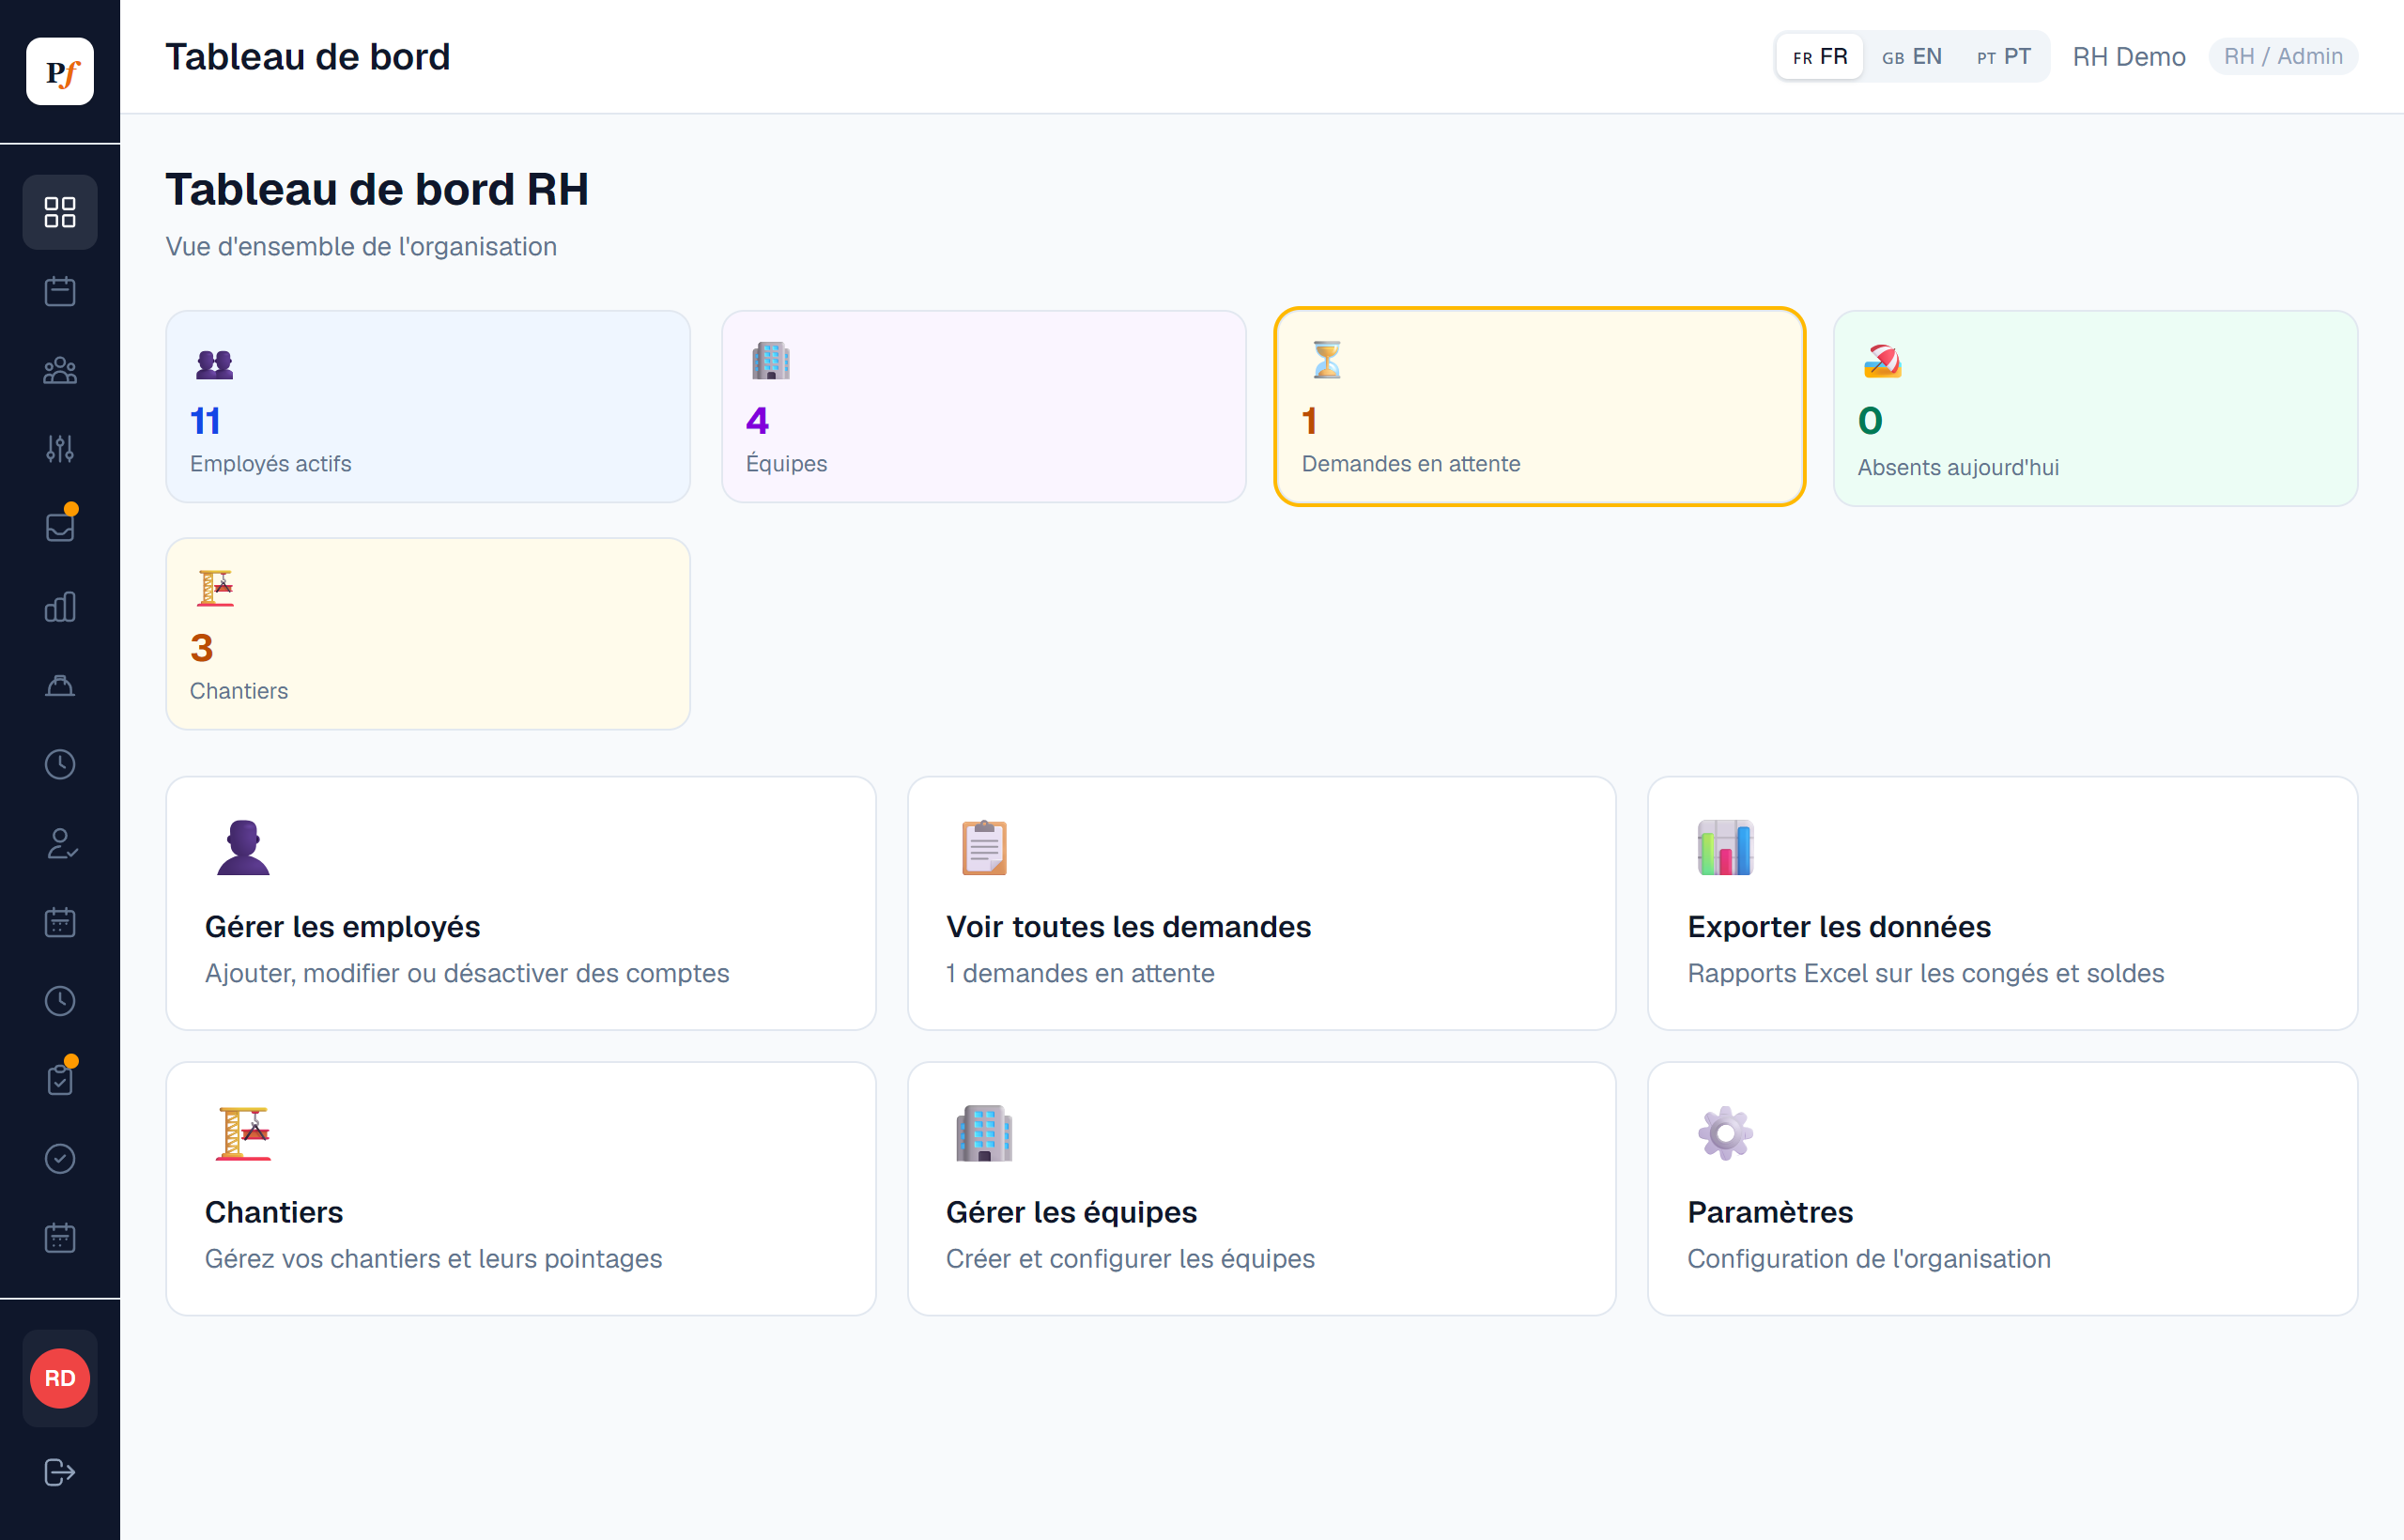
Task: Switch language to EN
Action: point(1912,57)
